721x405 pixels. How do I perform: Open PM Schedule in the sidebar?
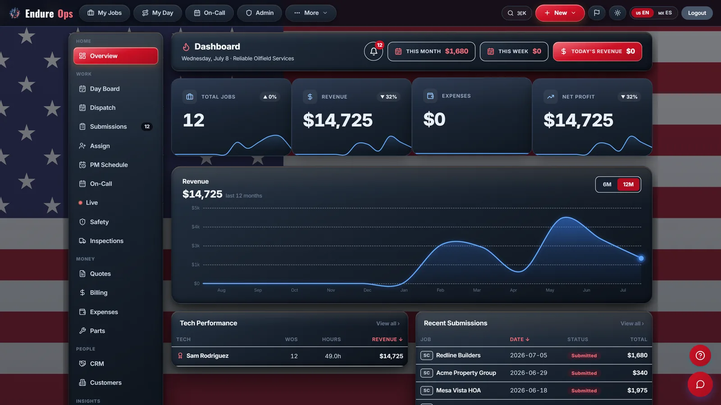coord(116,165)
